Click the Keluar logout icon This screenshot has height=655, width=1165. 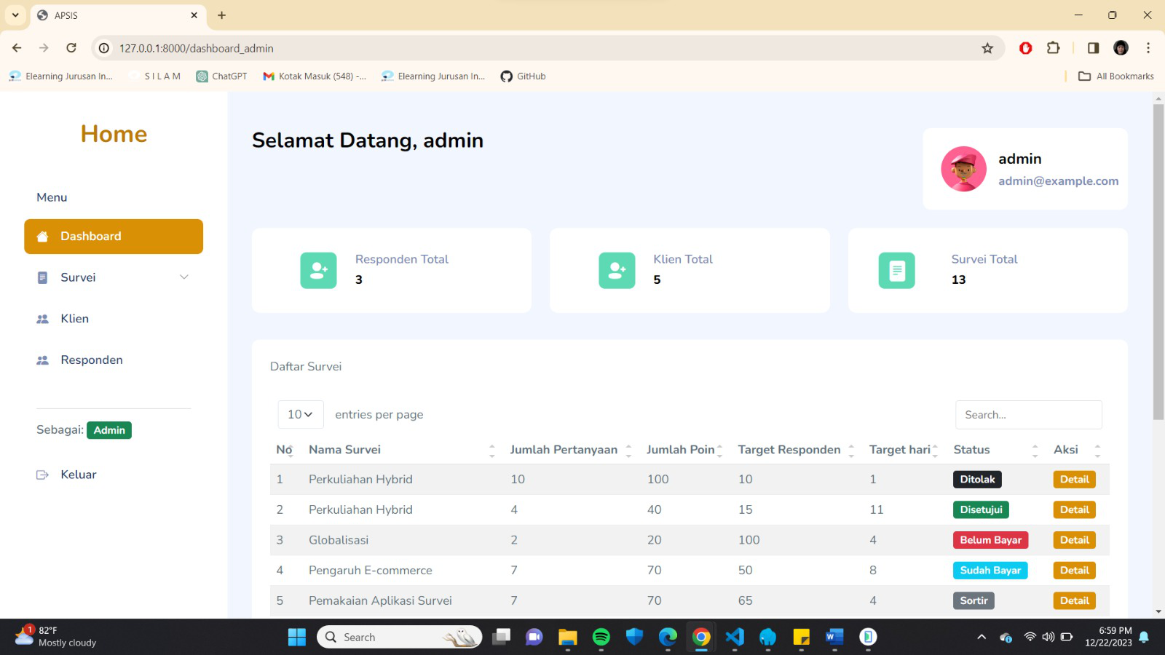(42, 474)
